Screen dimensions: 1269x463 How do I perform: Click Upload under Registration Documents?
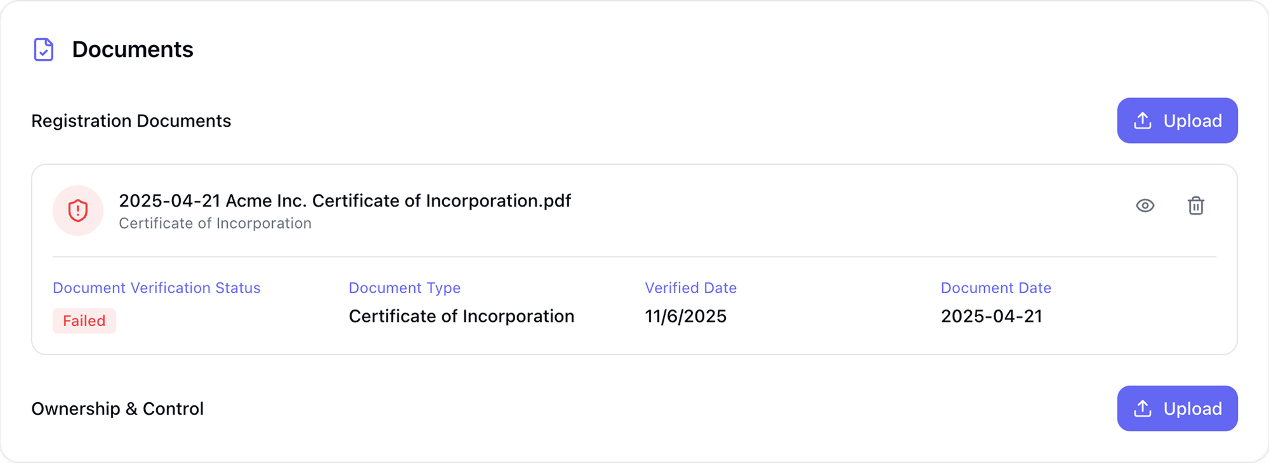point(1177,120)
